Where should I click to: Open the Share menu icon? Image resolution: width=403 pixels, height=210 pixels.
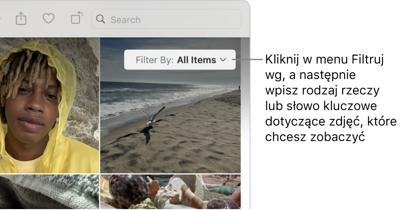[x=21, y=18]
